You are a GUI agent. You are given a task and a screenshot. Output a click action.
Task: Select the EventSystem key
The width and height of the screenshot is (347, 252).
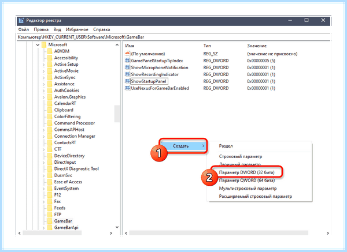[67, 189]
